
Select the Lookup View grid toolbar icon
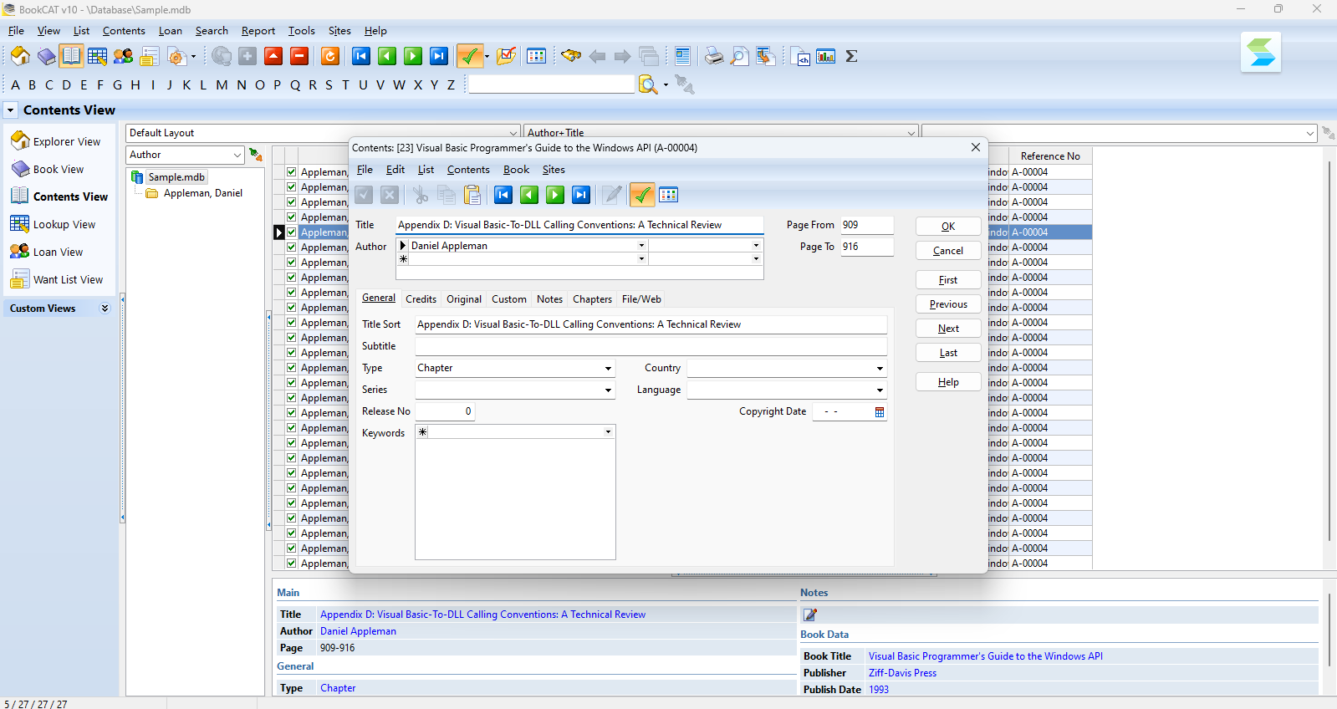[97, 56]
